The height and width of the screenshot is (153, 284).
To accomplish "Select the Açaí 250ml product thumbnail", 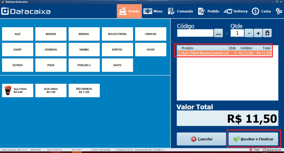I will [8, 90].
